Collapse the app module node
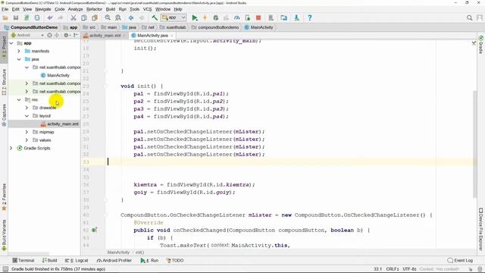Screen dimensions: 485x273 click(11, 43)
